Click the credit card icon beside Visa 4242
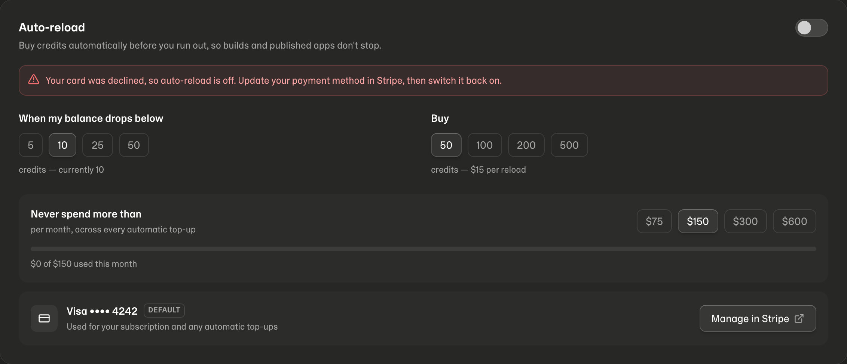The image size is (847, 364). click(44, 318)
